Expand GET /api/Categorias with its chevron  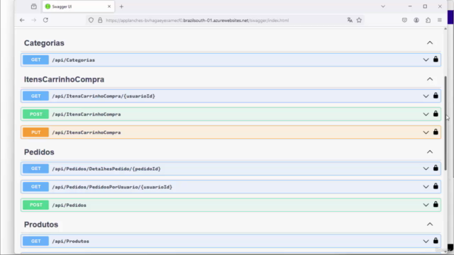click(426, 59)
